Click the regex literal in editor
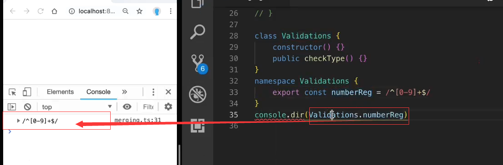Viewport: 503px width, 165px height. (407, 92)
